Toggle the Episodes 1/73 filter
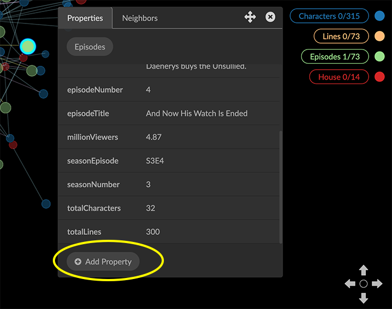392x309 pixels. coord(335,57)
